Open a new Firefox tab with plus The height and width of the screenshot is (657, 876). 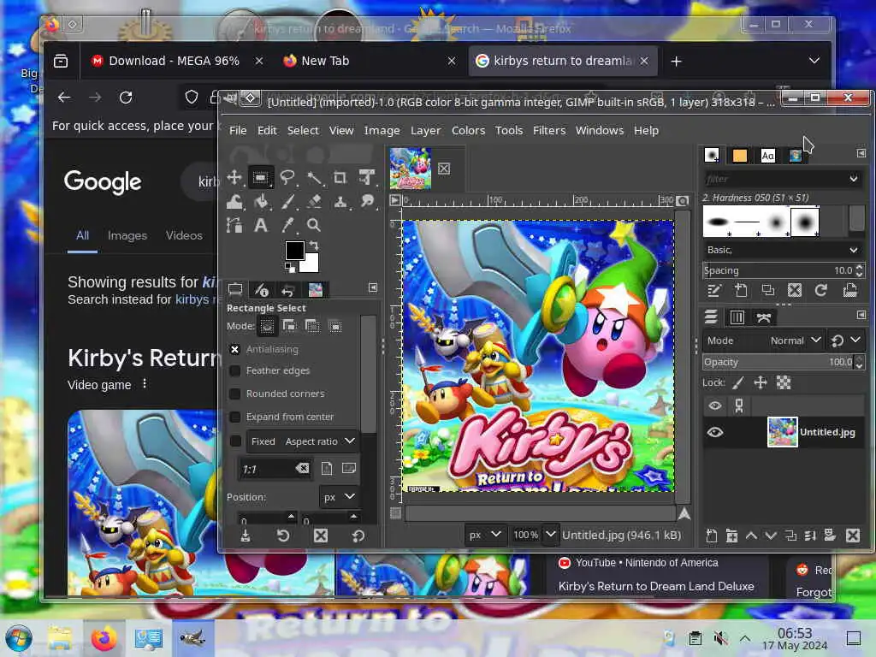tap(676, 61)
